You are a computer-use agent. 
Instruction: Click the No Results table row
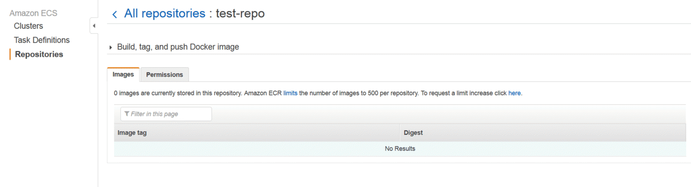tap(400, 149)
